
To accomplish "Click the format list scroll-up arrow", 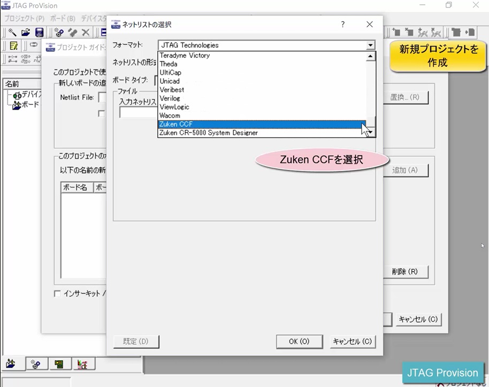I will click(370, 57).
